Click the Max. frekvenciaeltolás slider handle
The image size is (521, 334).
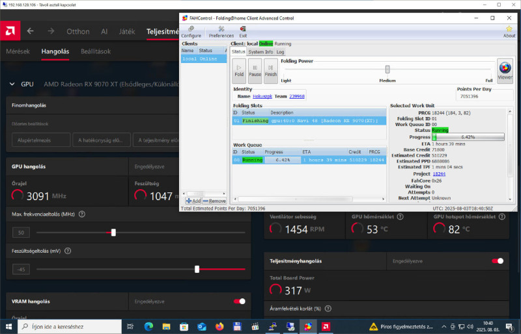coord(113,233)
